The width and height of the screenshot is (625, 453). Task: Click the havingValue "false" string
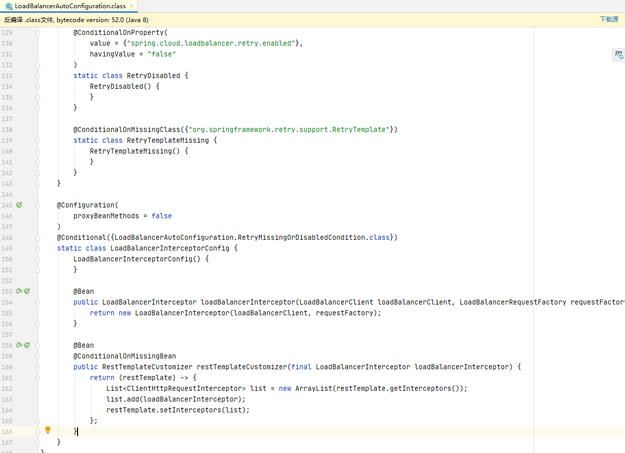162,54
